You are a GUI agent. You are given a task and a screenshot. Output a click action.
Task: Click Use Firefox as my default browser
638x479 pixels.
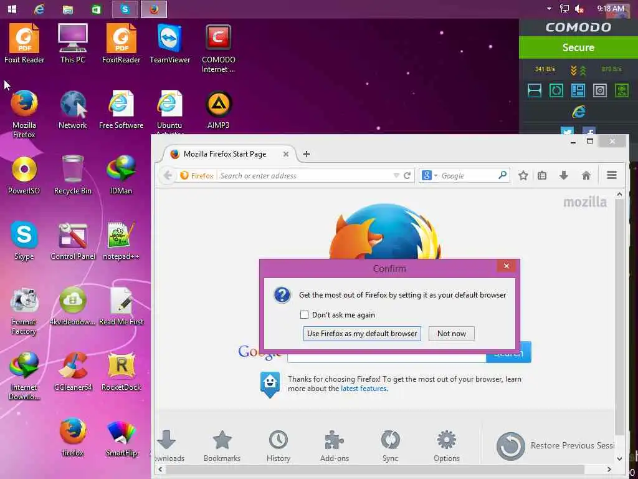362,334
